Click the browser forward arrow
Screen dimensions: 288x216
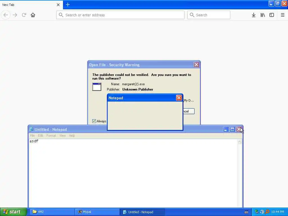(15, 15)
